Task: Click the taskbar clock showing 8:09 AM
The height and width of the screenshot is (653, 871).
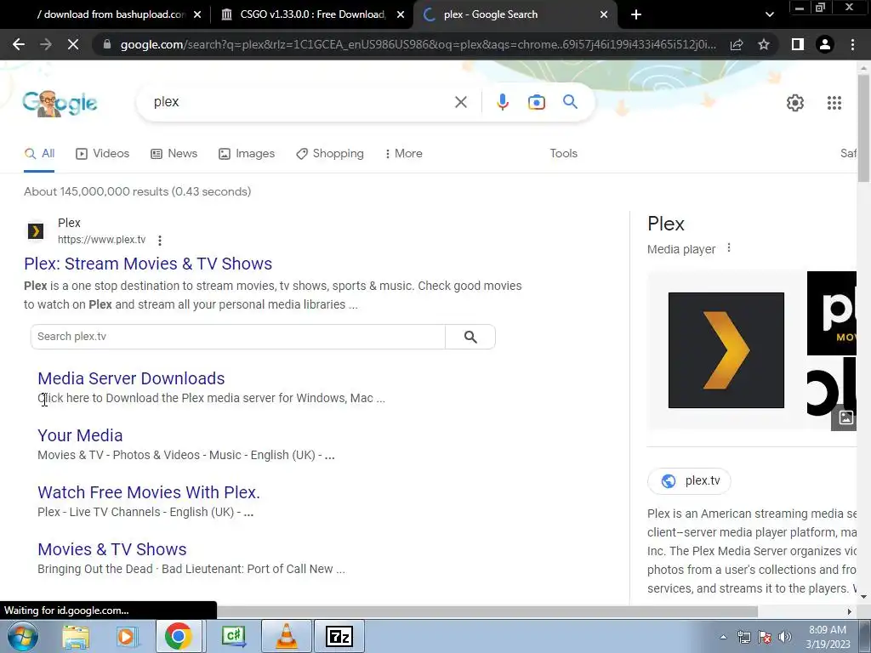Action: [x=828, y=637]
